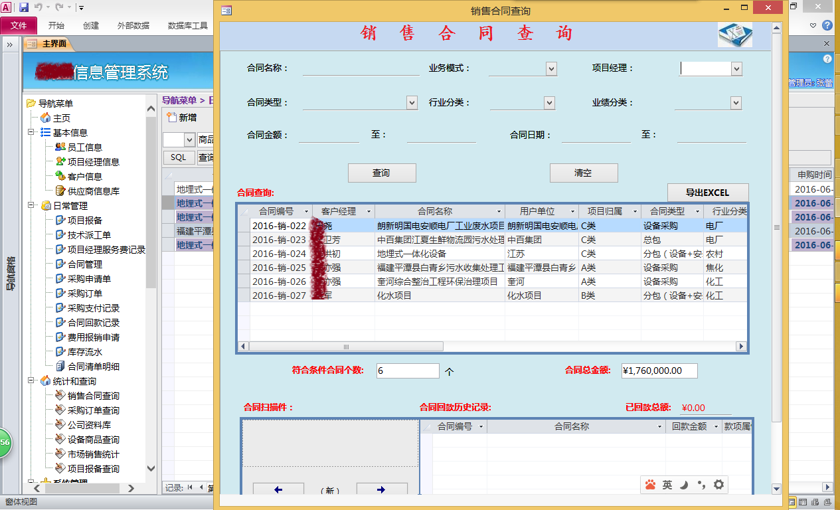Open 库存流水 in navigation tree
The width and height of the screenshot is (840, 510).
coord(84,351)
